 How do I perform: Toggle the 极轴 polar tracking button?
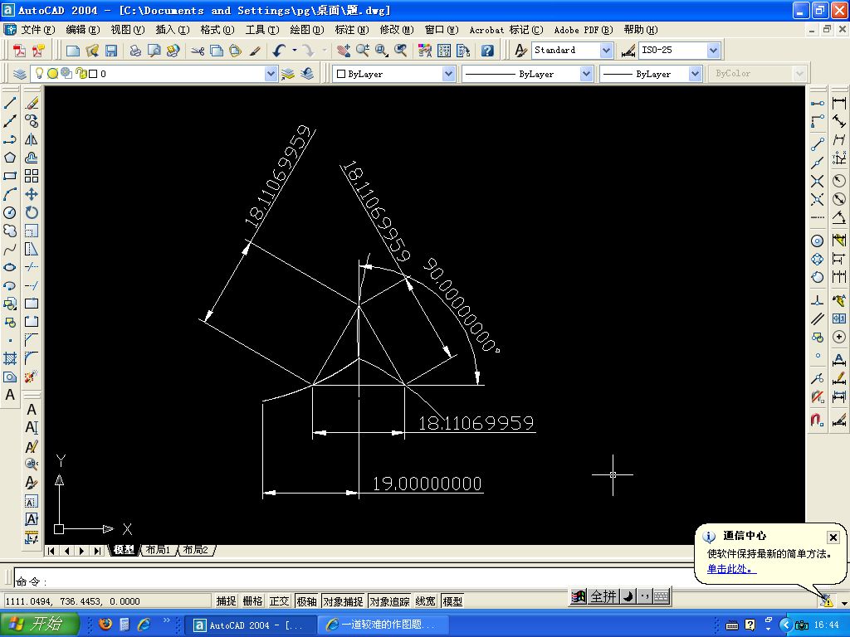click(306, 601)
